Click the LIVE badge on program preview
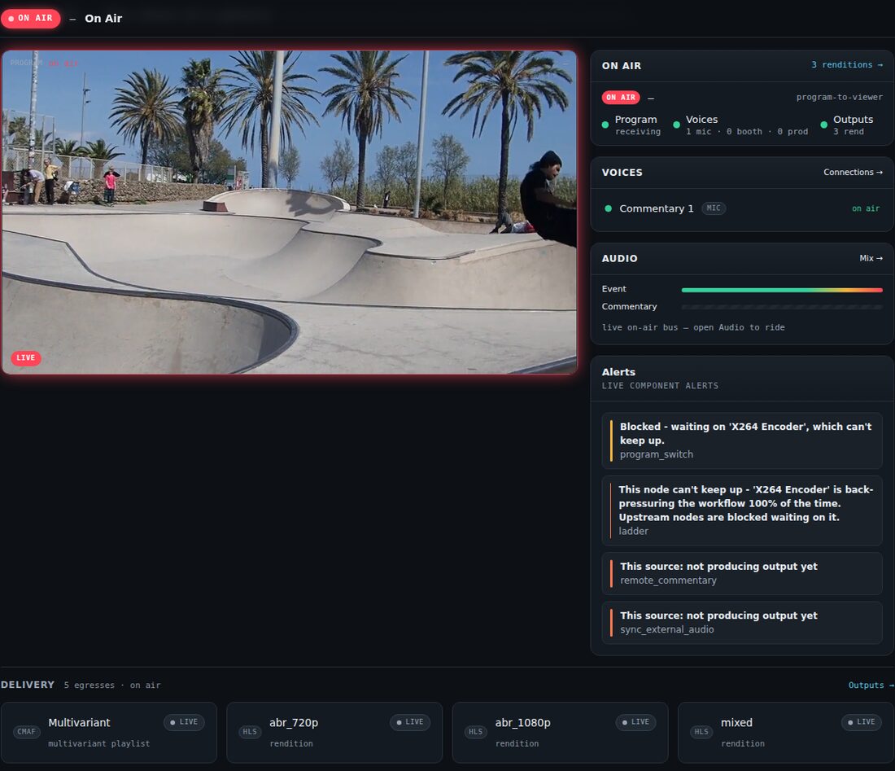 pyautogui.click(x=26, y=358)
